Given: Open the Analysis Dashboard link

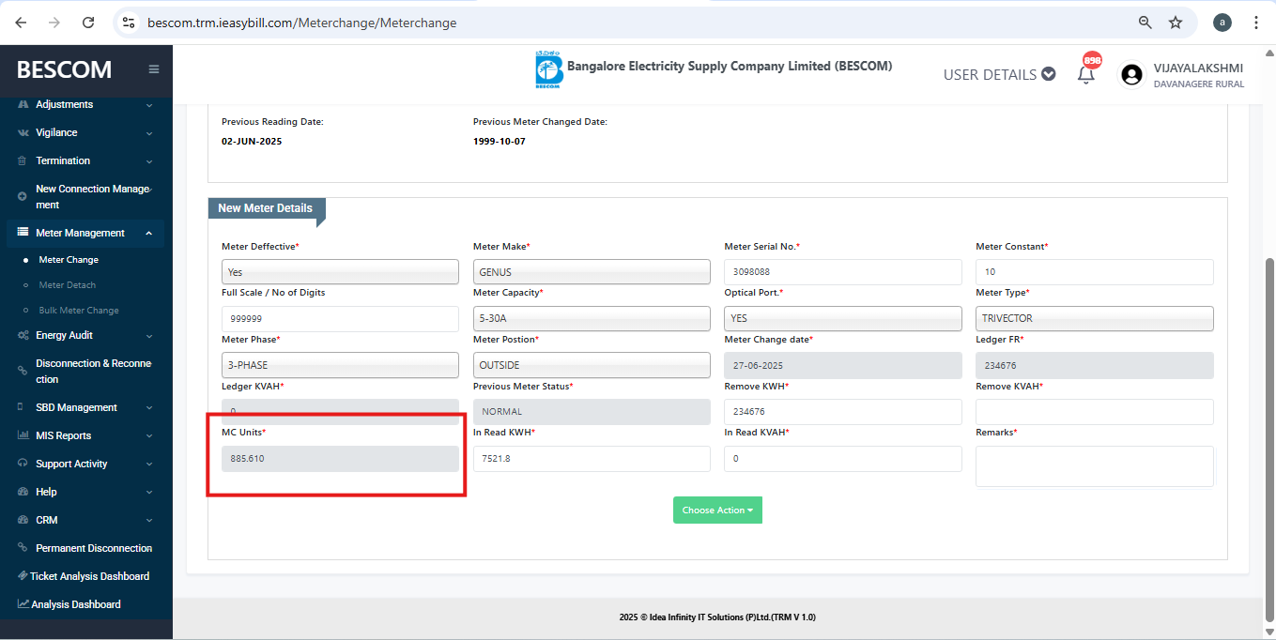Looking at the screenshot, I should coord(76,604).
